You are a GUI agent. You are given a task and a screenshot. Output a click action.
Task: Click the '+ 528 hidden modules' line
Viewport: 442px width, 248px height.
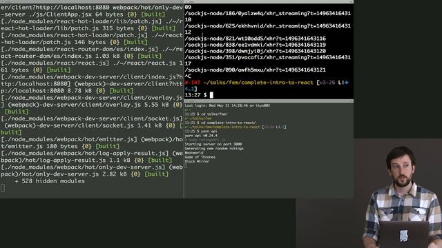(x=50, y=181)
